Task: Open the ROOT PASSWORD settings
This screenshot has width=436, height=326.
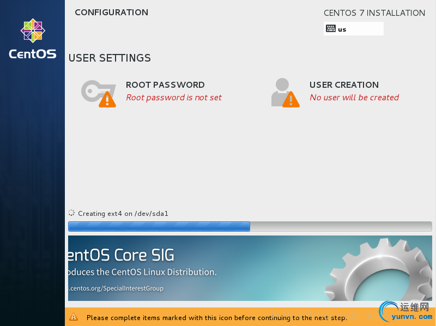Action: click(x=165, y=85)
